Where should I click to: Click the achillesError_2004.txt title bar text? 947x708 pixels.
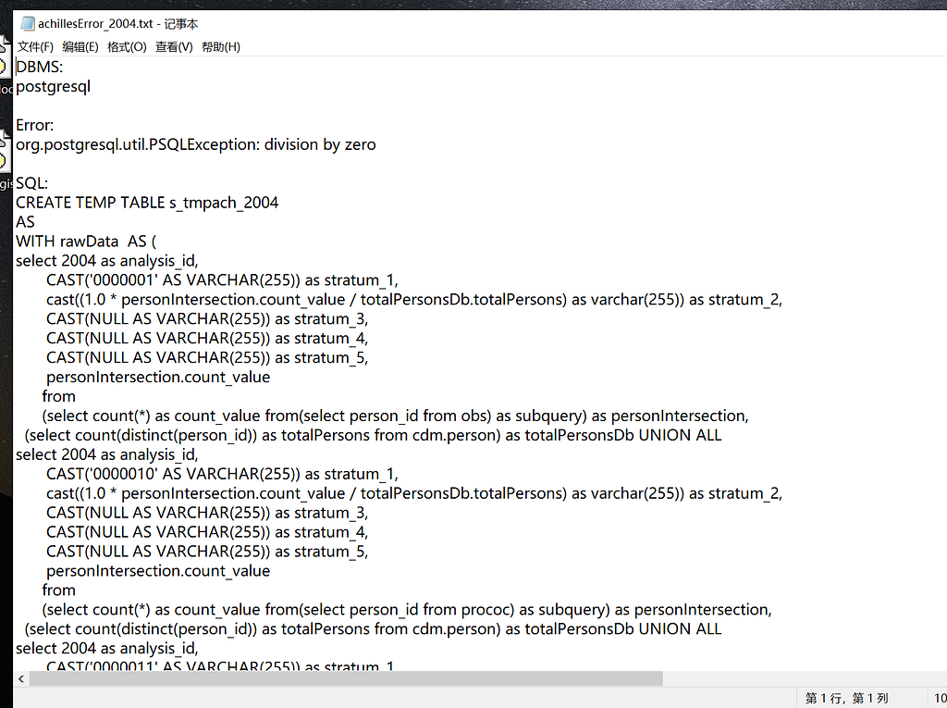98,23
